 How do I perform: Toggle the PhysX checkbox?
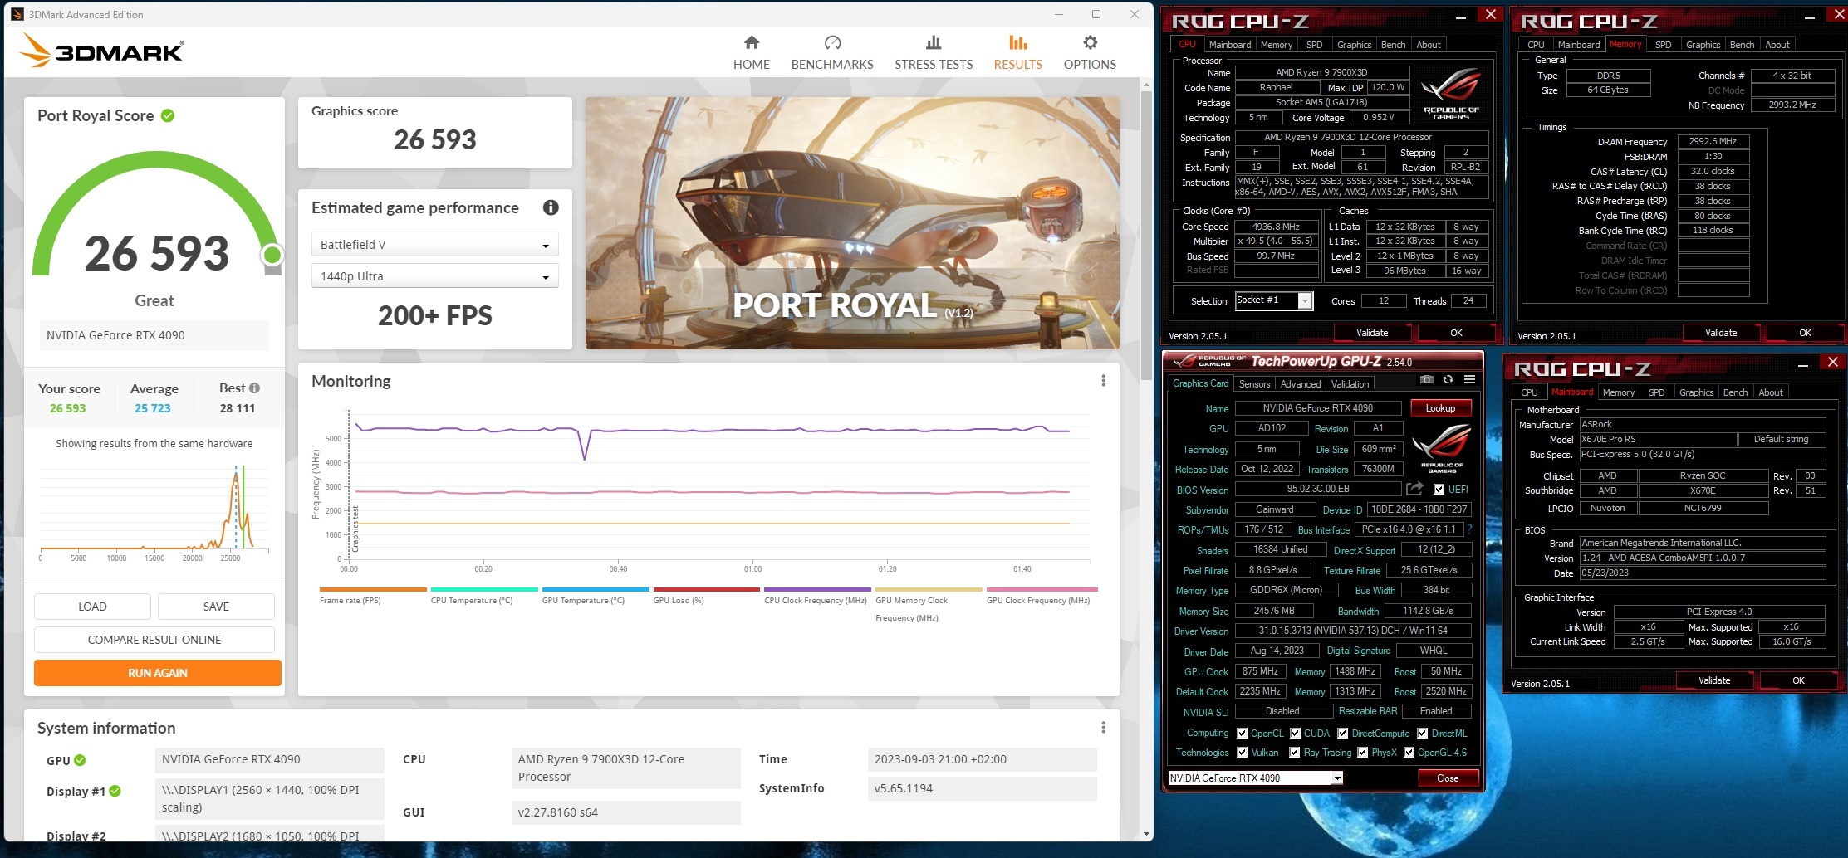pyautogui.click(x=1363, y=753)
